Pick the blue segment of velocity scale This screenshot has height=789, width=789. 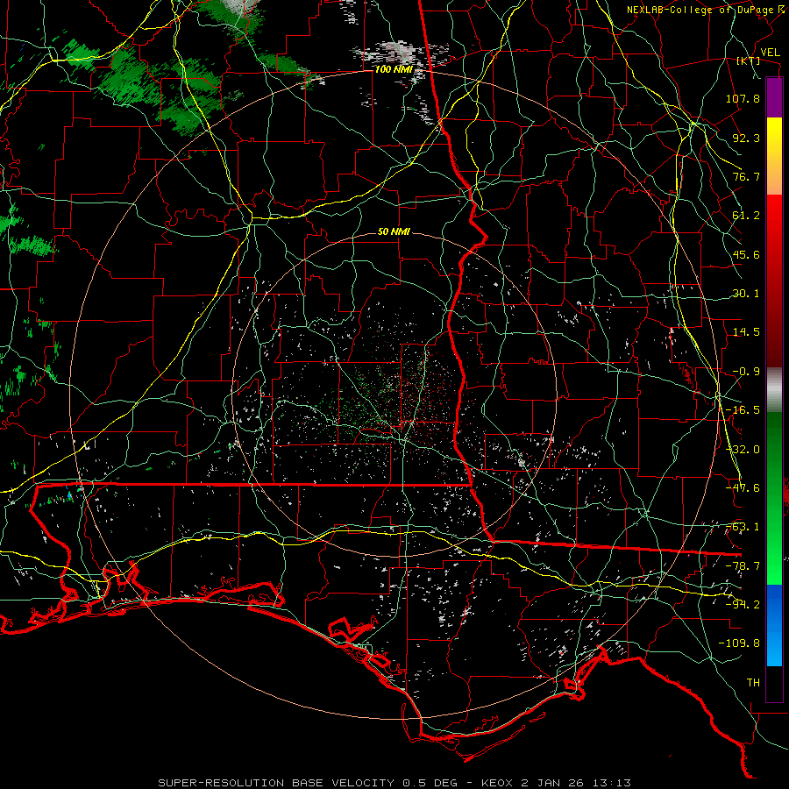pos(774,625)
